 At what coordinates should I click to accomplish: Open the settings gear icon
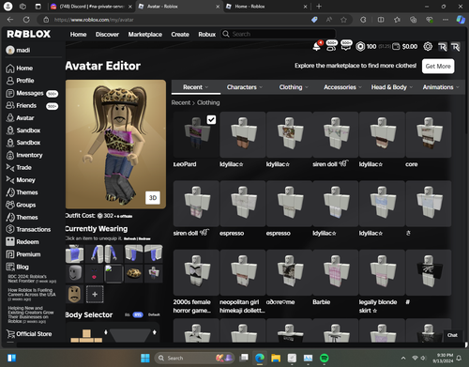pyautogui.click(x=428, y=47)
